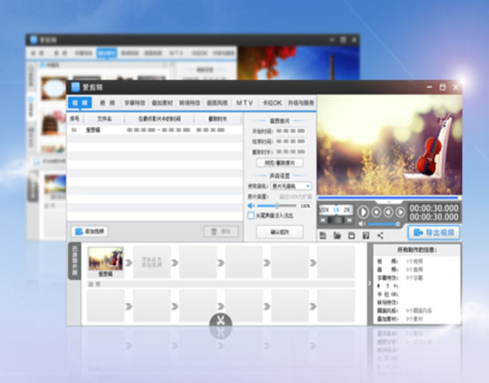This screenshot has width=489, height=383.
Task: Click the clip volume 100% value field
Action: 305,206
